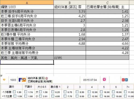Click the 巴爾地摩金鶯 [哈梅爾] team link

[x=40, y=82]
